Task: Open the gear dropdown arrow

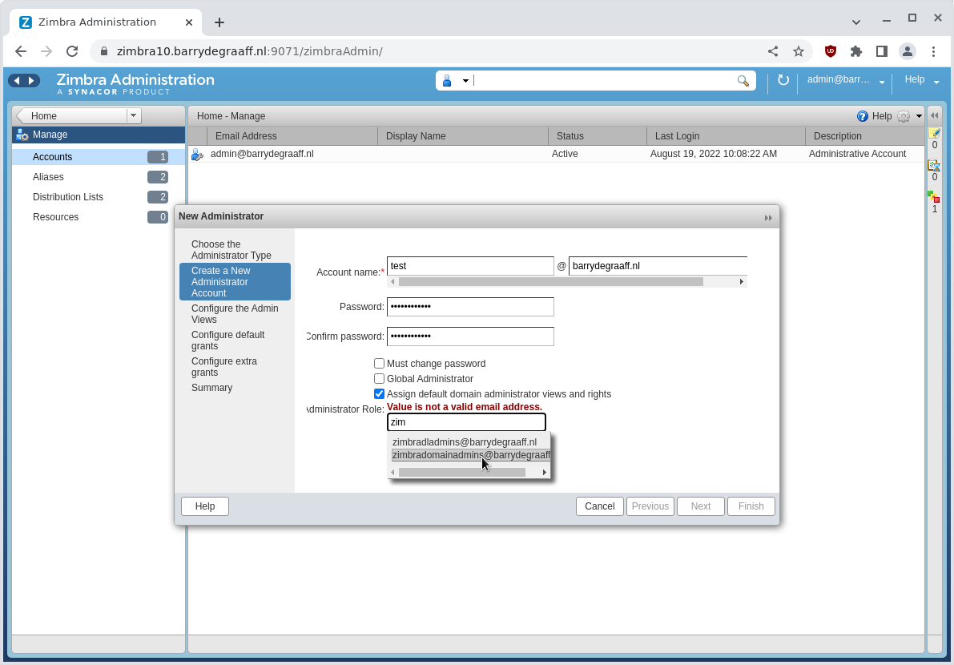Action: (919, 116)
